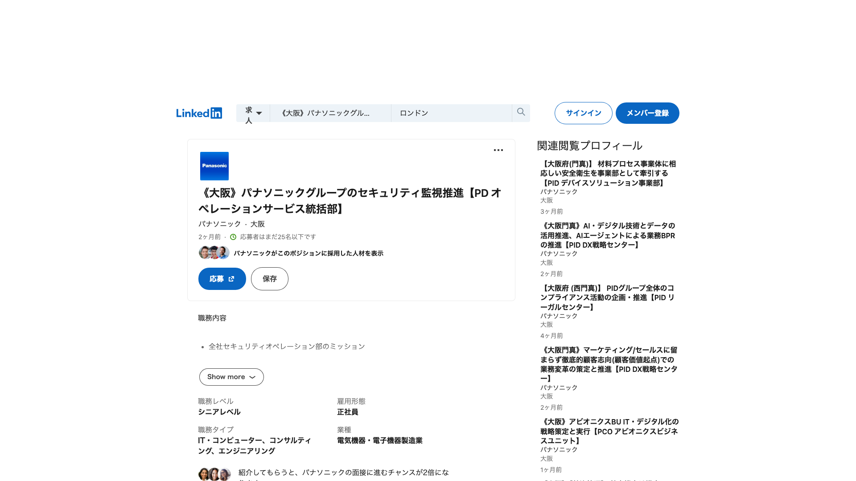Open パナソニックがこのポジションに採用した人材を表示 link
The image size is (856, 481).
[309, 253]
